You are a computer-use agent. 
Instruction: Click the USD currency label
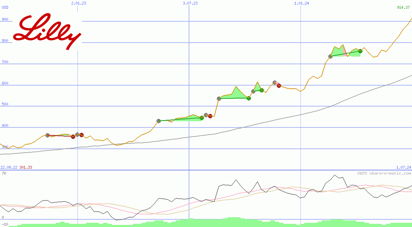[5, 8]
